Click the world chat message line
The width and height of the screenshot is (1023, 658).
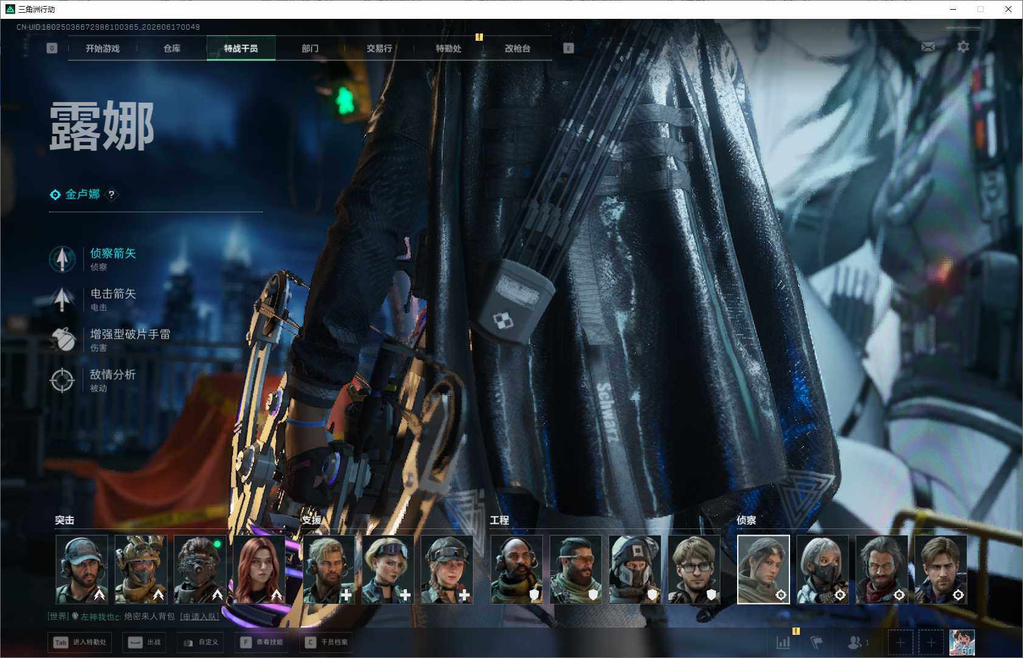pos(133,617)
